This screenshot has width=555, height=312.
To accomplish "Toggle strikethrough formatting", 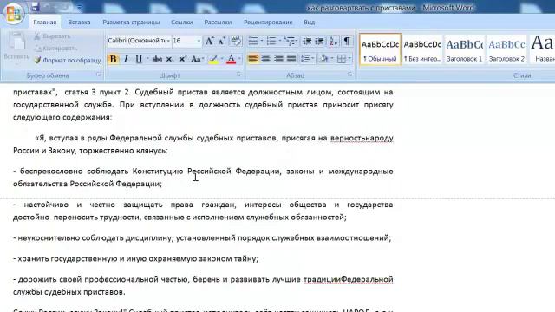I will click(x=157, y=59).
